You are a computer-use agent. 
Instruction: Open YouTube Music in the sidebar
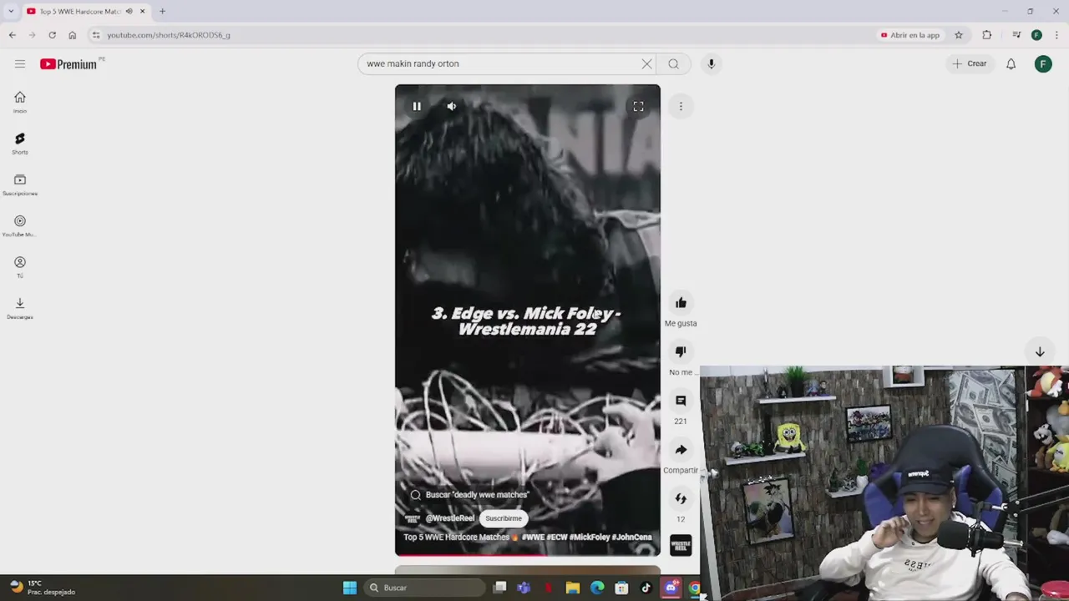20,225
